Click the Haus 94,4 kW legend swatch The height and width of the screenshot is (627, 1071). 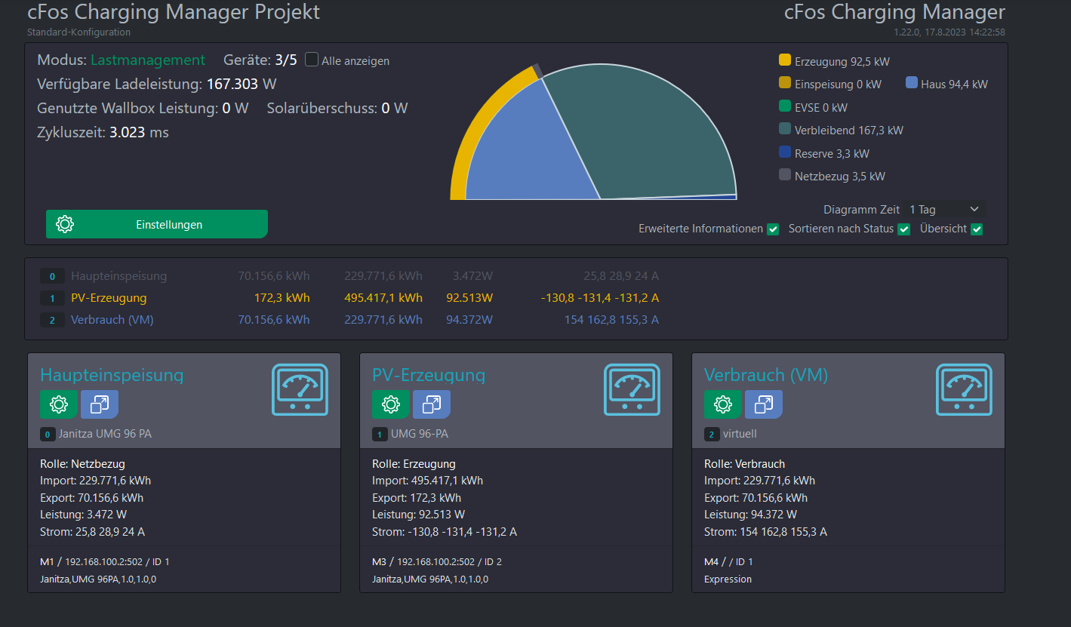coord(912,84)
